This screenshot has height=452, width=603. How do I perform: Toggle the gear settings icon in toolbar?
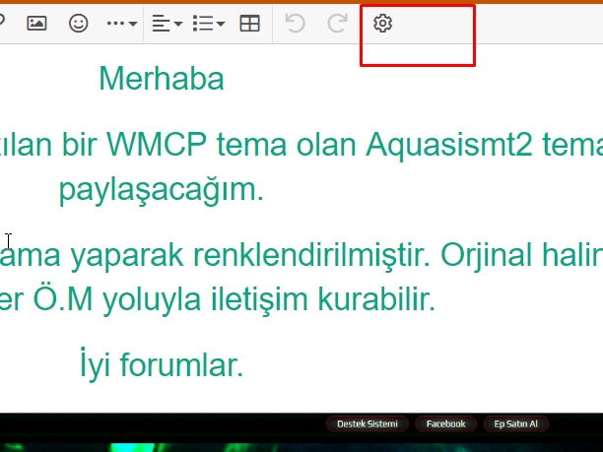tap(382, 24)
